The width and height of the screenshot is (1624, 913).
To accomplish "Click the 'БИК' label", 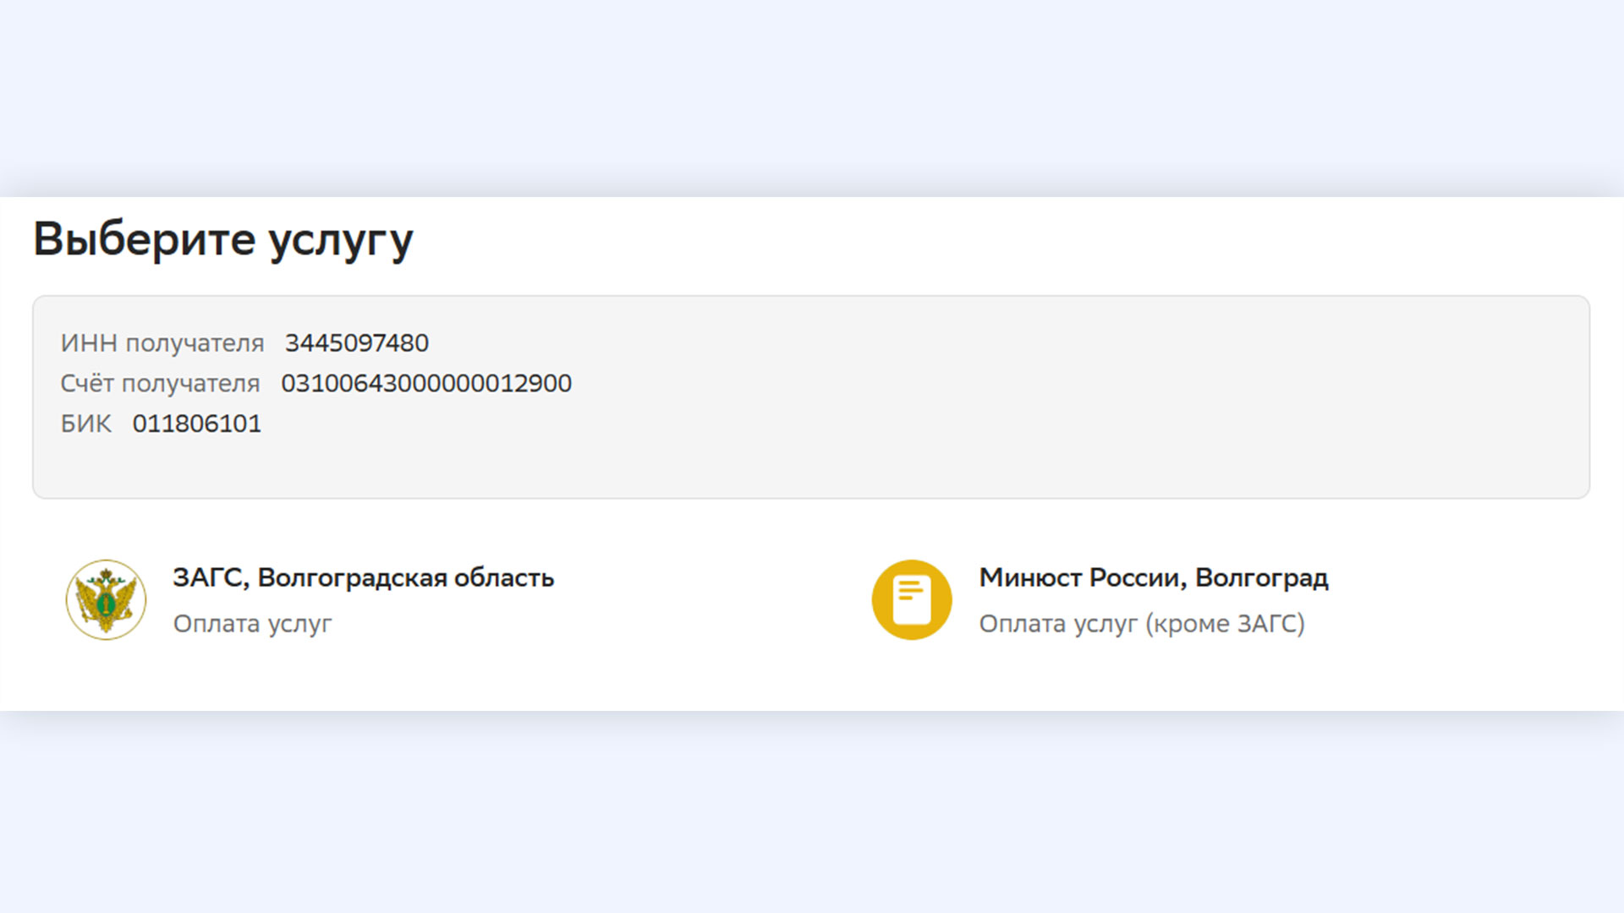I will tap(85, 424).
